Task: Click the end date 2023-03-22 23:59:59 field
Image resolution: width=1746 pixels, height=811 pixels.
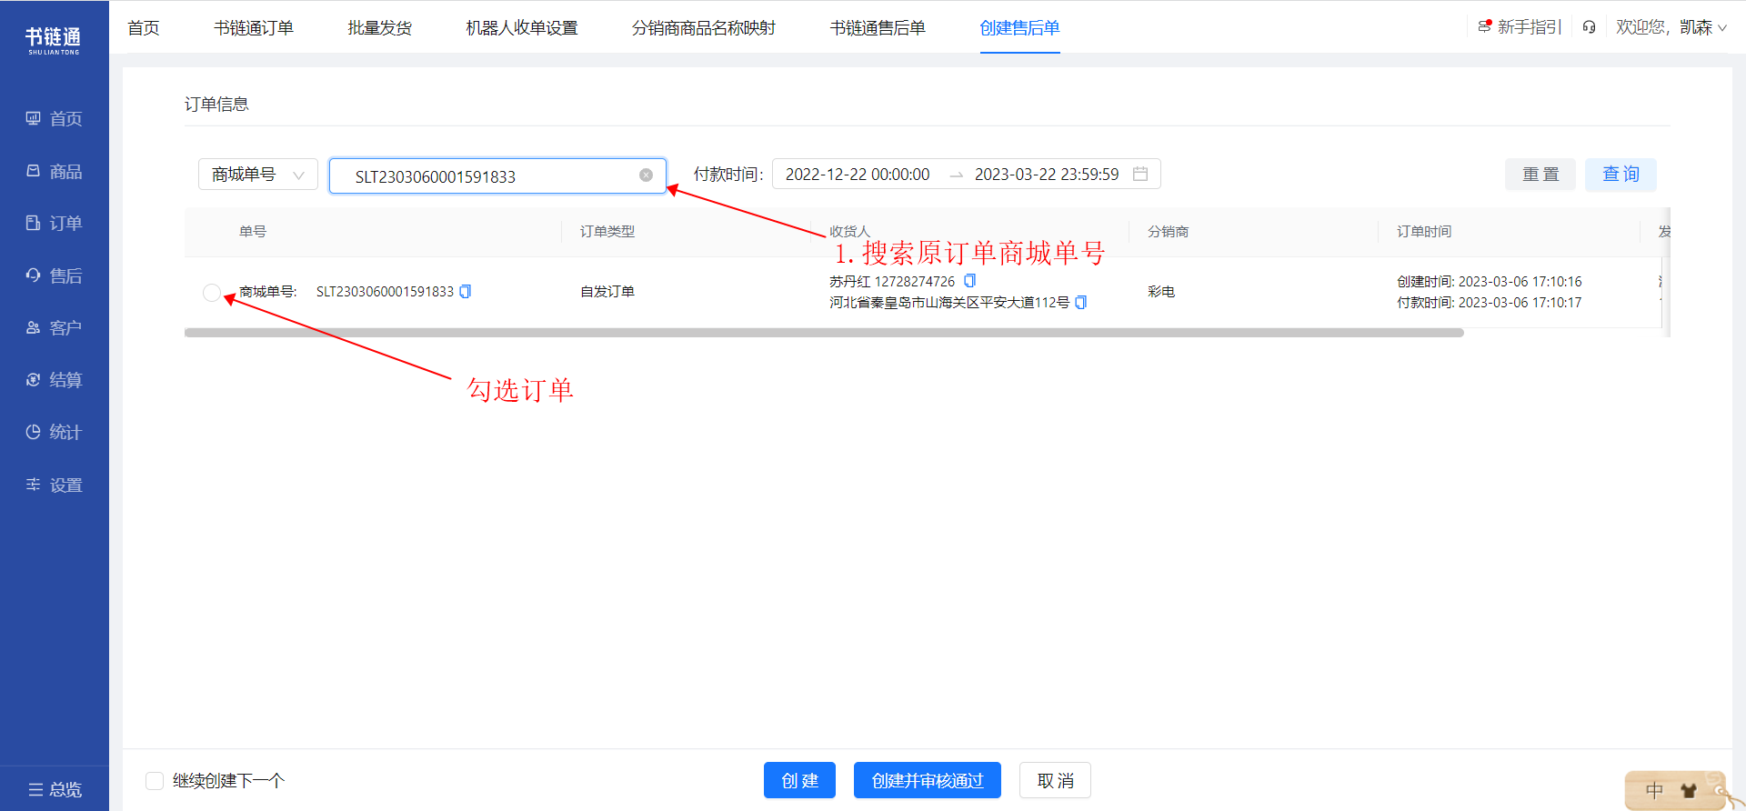Action: coord(1047,175)
